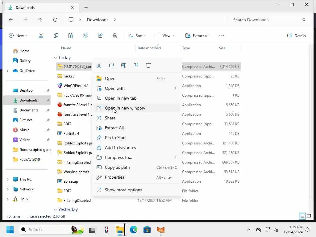
Task: Click the Cut icon in the toolbar
Action: (x=41, y=36)
